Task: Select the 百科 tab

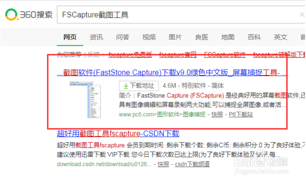Action: [x=254, y=37]
